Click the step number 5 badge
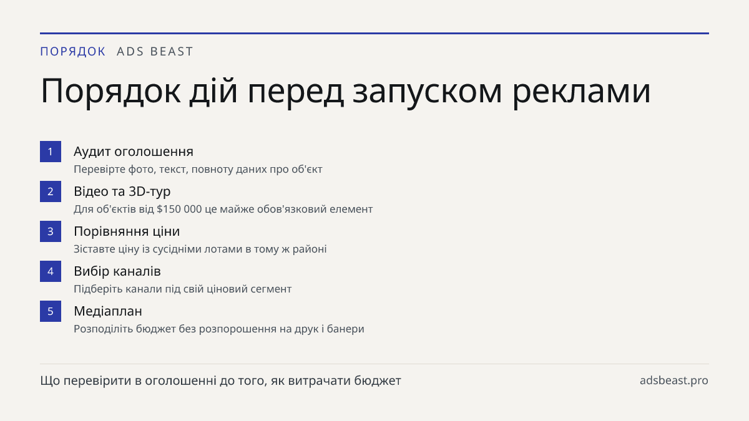Viewport: 749px width, 421px height. pos(51,311)
